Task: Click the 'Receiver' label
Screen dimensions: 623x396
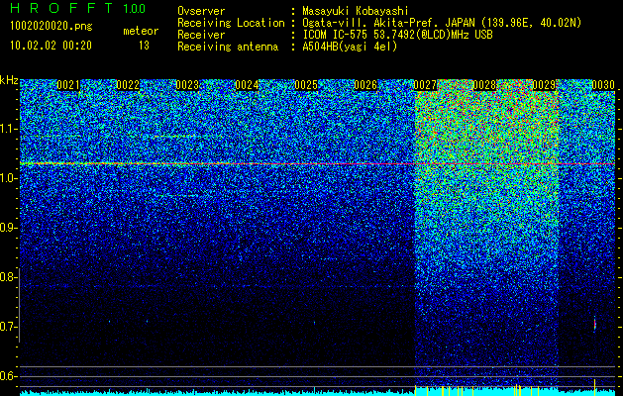Action: point(201,35)
